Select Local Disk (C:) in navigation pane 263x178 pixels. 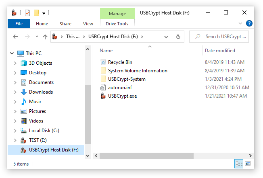pyautogui.click(x=44, y=131)
